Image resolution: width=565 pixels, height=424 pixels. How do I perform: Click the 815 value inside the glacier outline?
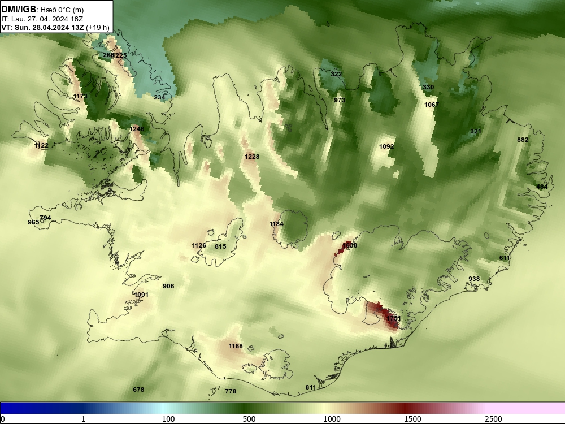click(220, 247)
